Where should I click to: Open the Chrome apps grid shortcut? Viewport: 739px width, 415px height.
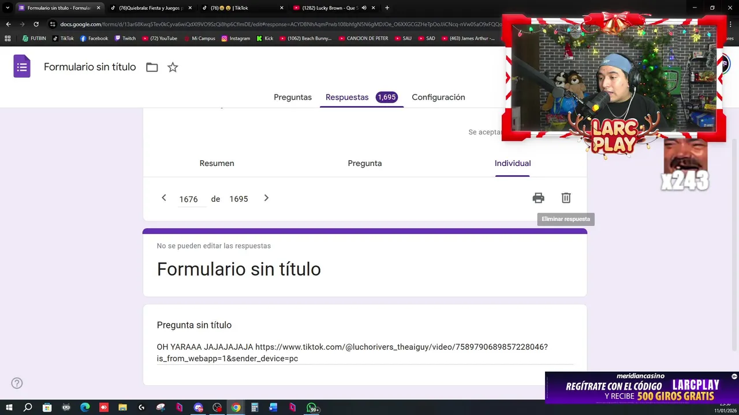click(x=8, y=39)
